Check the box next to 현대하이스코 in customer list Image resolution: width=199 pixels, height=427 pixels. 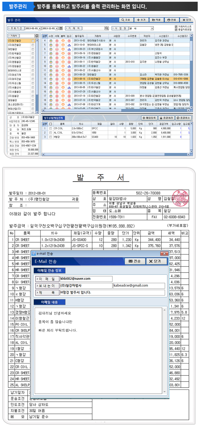(x=33, y=70)
